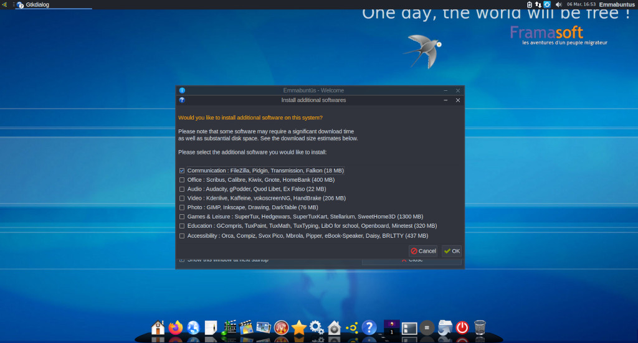Screen dimensions: 638x343
Task: Select workspace switcher numbered 1 in dock
Action: (x=392, y=327)
